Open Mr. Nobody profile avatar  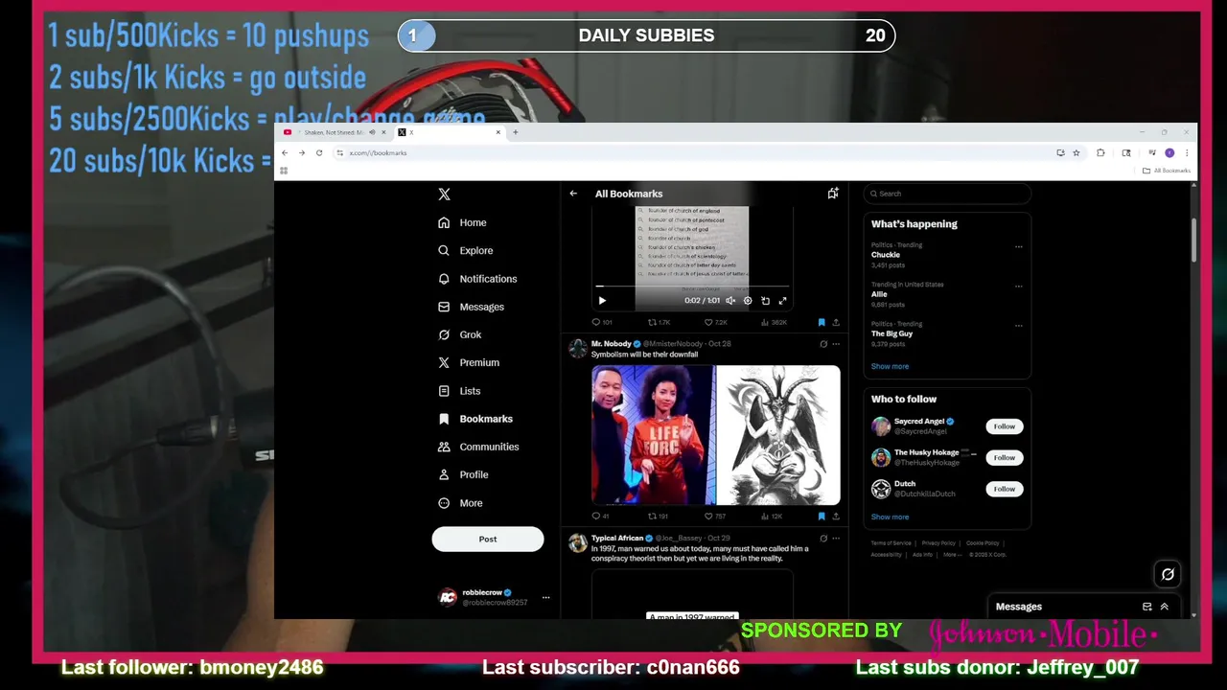[x=578, y=348]
